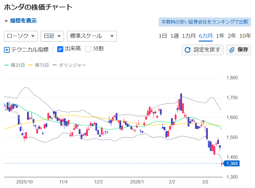Click the 指標を表示 link text
255x188 pixels.
click(23, 21)
